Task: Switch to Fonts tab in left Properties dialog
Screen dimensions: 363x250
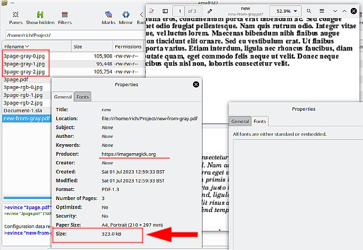Action: click(x=83, y=97)
